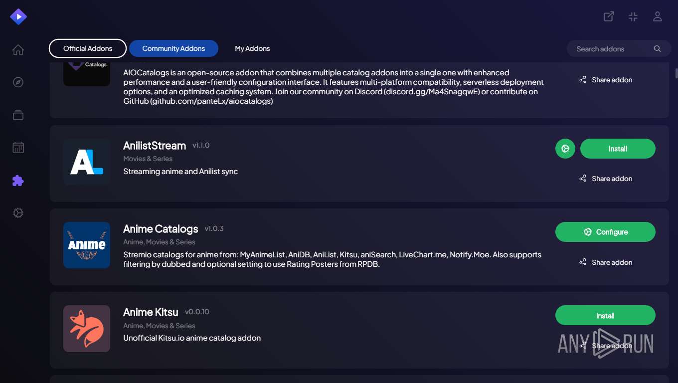The image size is (678, 383).
Task: Open the Calendar sidebar icon
Action: (x=18, y=148)
